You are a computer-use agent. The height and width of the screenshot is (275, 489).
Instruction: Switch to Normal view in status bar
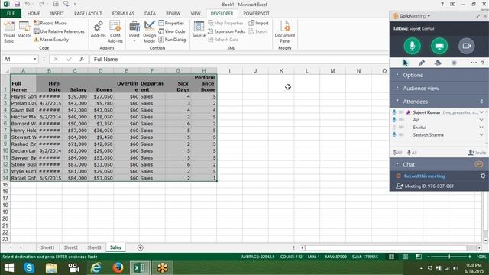[391, 257]
